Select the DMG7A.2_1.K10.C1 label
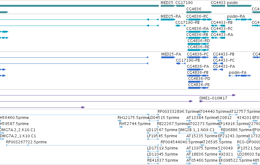 (18, 136)
